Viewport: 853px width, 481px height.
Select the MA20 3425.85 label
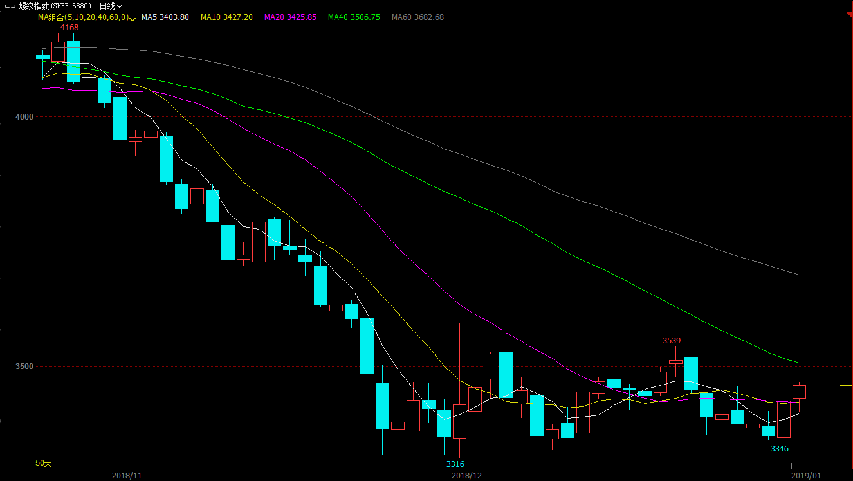click(x=290, y=17)
